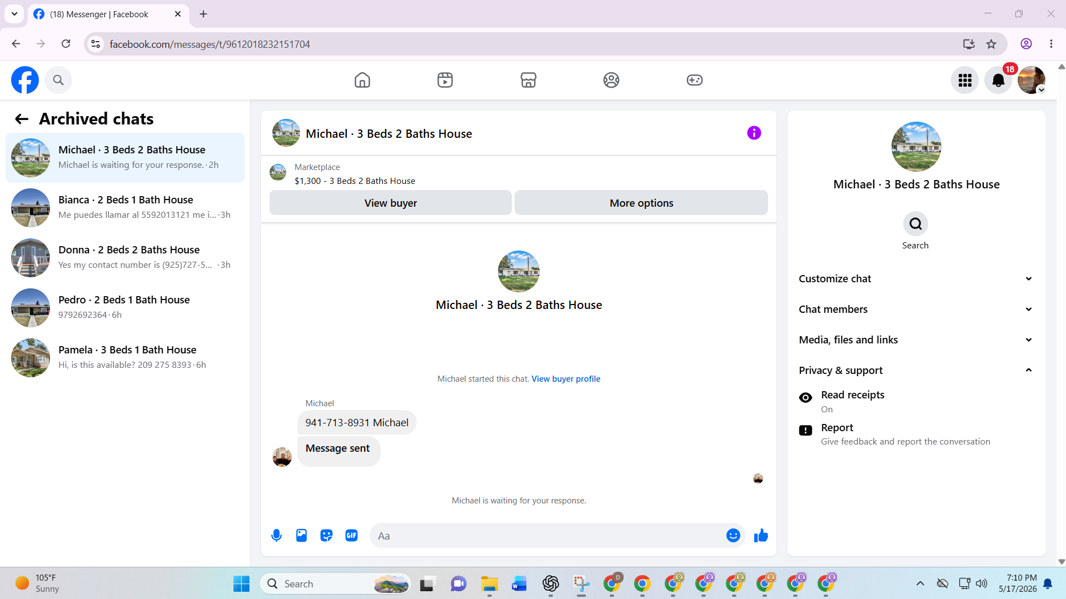The image size is (1066, 599).
Task: Expand the Customize chat section
Action: tap(916, 279)
